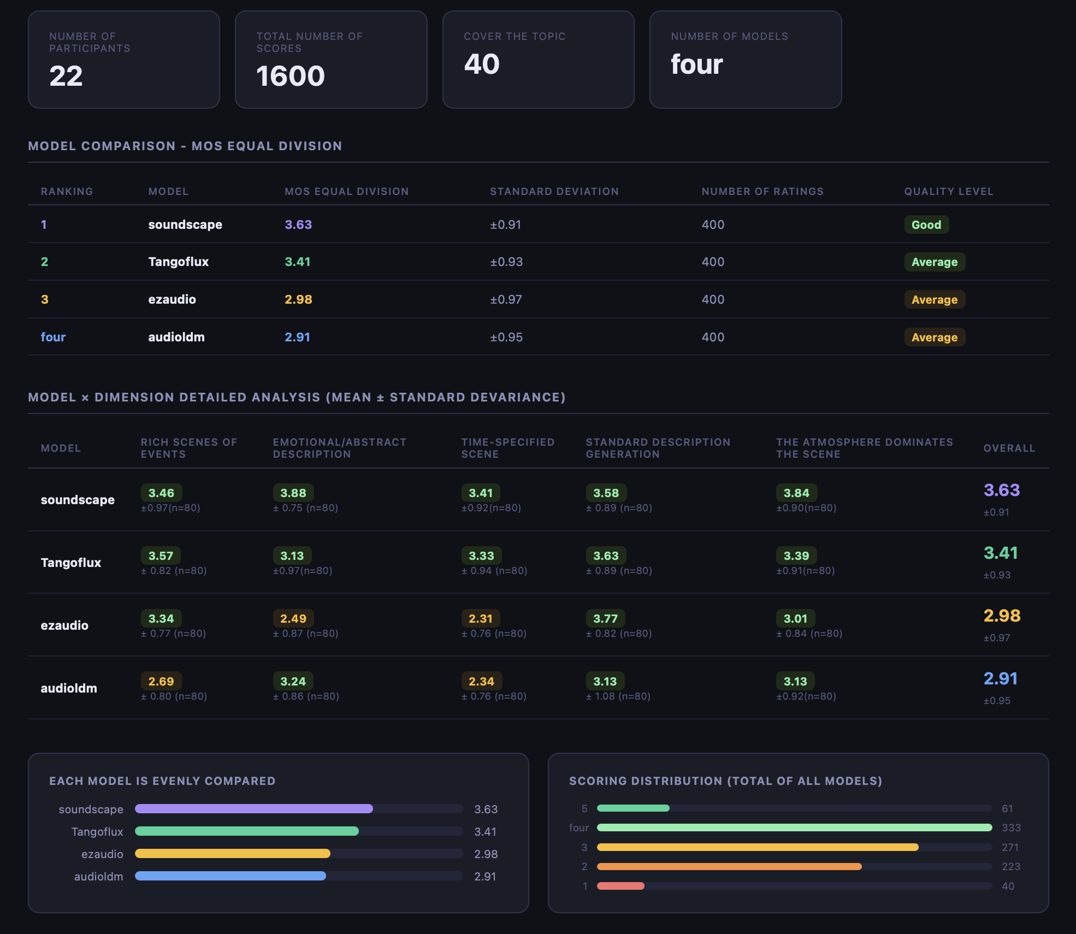Click the STANDARD DESCRIPTION GENERATION column header
Viewport: 1076px width, 934px height.
tap(658, 448)
